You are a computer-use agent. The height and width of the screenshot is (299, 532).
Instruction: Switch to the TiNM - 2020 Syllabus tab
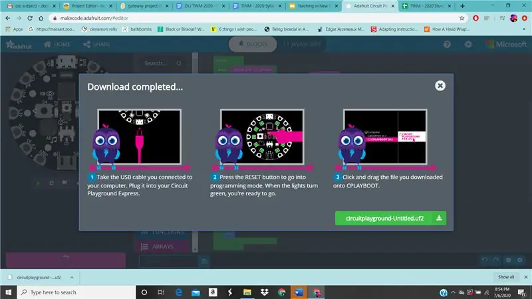257,6
